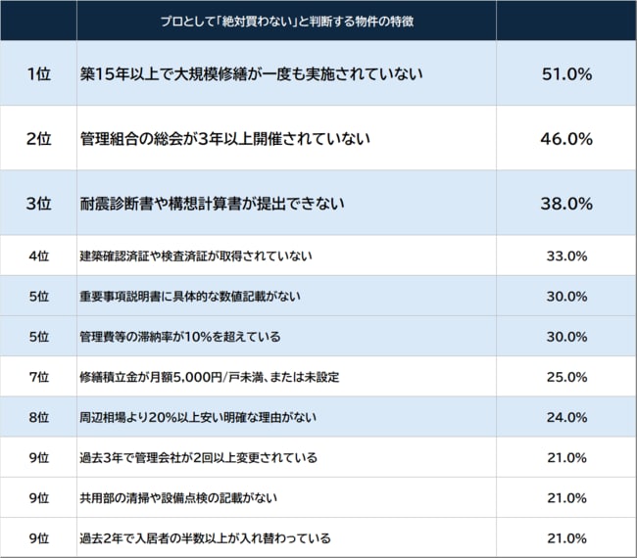Select the 3位 rank cell

tap(38, 204)
